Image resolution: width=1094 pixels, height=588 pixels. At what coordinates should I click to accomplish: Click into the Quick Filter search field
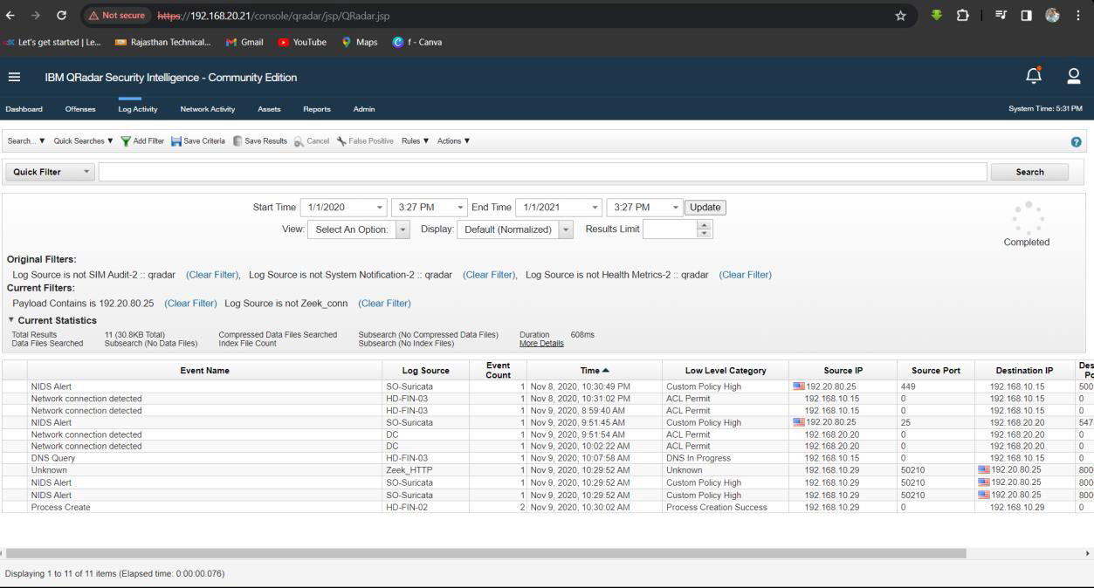click(542, 172)
